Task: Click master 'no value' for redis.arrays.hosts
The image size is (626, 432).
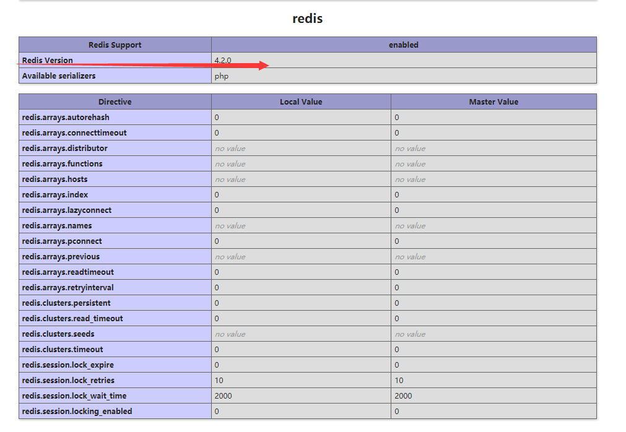Action: pyautogui.click(x=411, y=179)
